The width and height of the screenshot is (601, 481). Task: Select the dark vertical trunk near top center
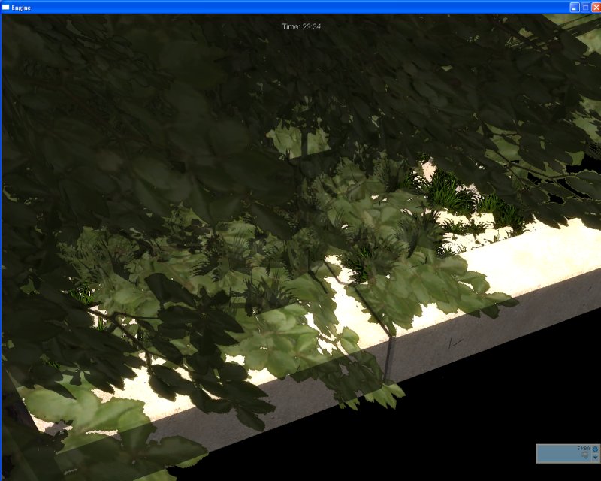coord(304,139)
